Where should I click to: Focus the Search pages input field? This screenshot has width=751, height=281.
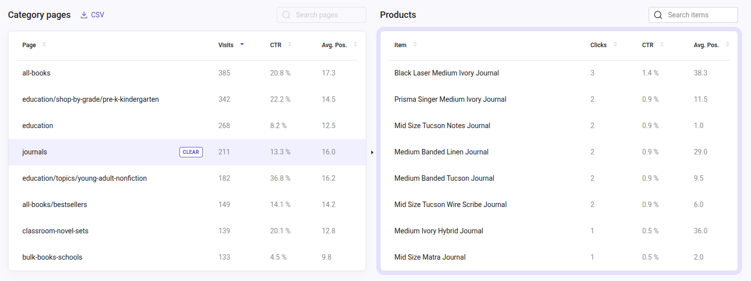(x=328, y=15)
